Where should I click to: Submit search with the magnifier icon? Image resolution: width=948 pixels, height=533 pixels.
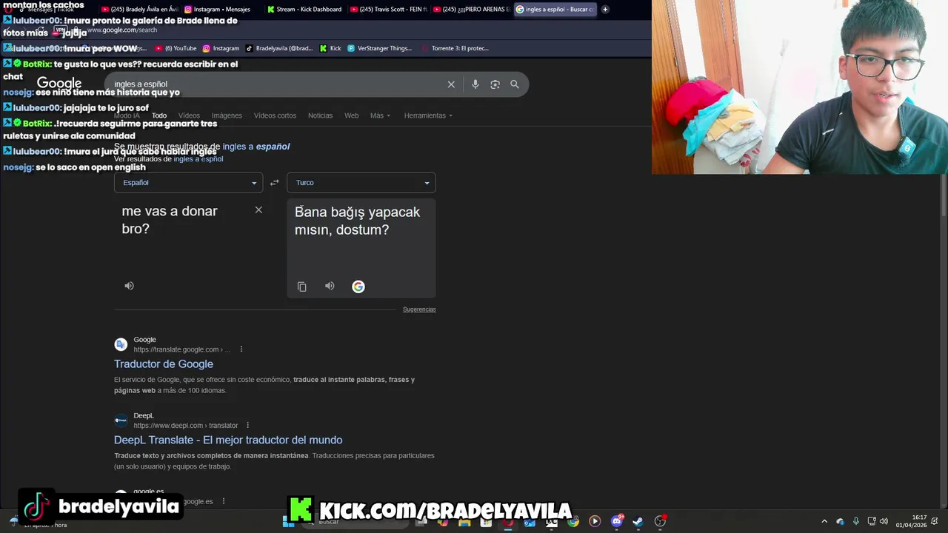515,84
